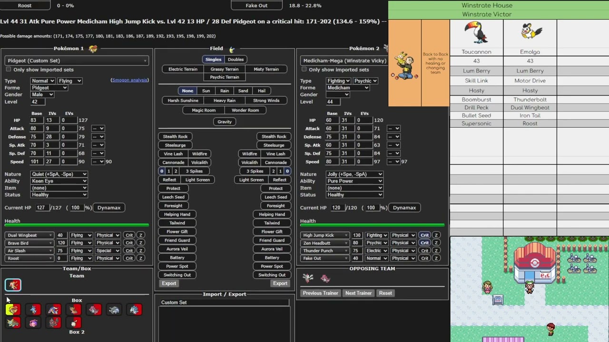Image resolution: width=609 pixels, height=342 pixels.
Task: Click the small icon next to Field heading
Action: point(232,49)
